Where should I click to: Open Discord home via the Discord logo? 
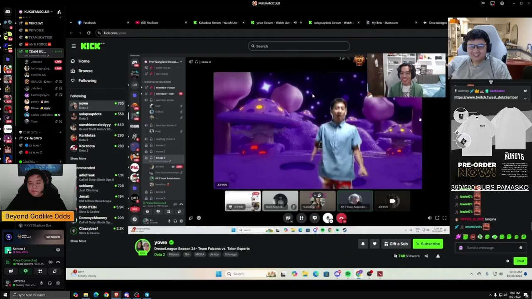7,12
